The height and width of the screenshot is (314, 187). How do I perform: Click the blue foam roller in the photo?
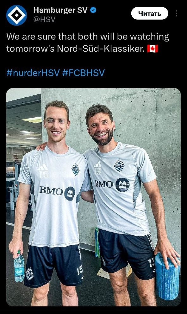(x=167, y=277)
